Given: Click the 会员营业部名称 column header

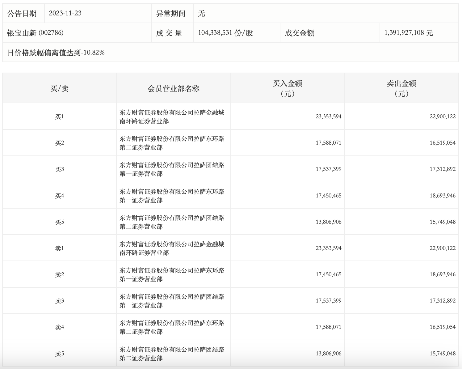Looking at the screenshot, I should click(173, 89).
